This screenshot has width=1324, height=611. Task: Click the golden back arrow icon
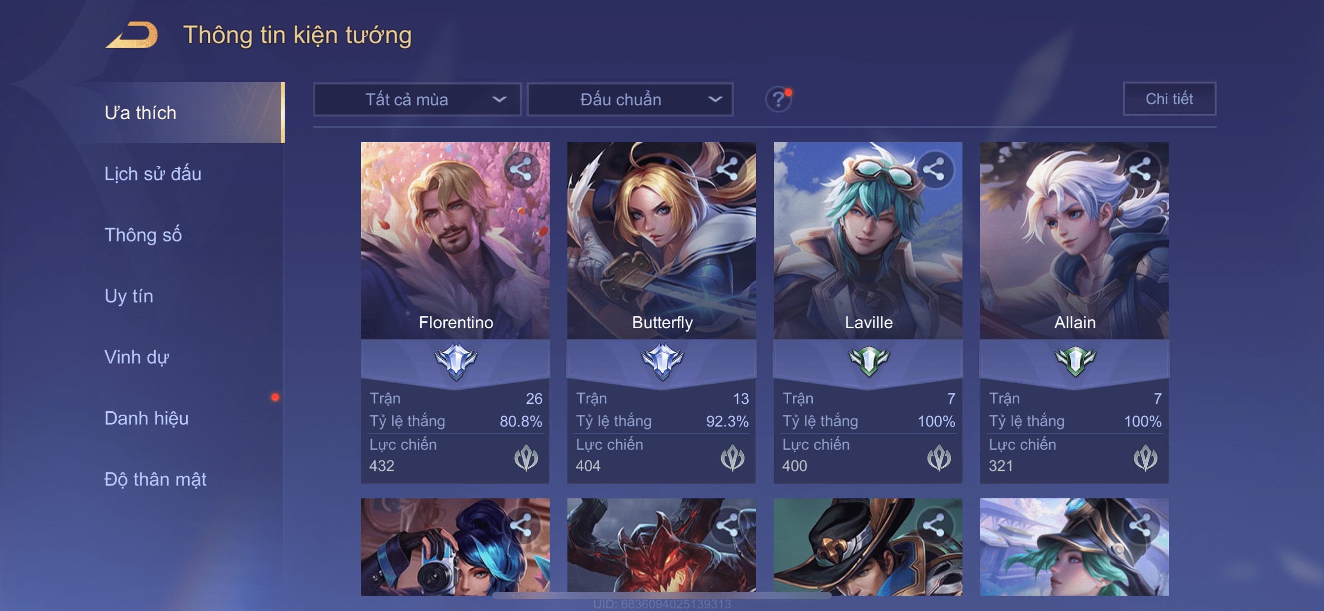(132, 35)
